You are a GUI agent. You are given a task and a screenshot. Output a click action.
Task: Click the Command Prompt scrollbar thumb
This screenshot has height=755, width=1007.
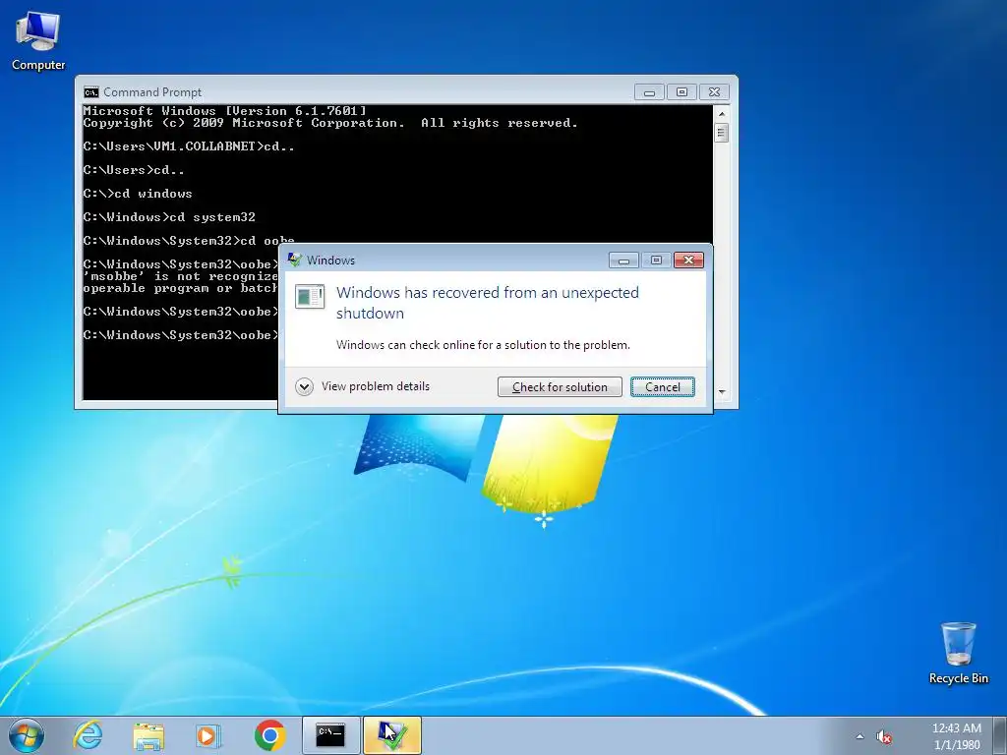tap(721, 133)
